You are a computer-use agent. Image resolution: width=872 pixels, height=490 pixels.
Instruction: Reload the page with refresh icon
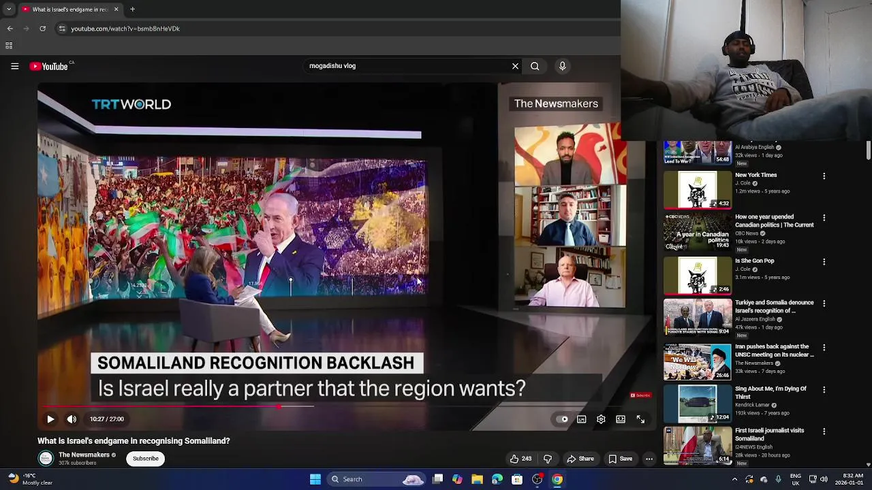(x=43, y=29)
